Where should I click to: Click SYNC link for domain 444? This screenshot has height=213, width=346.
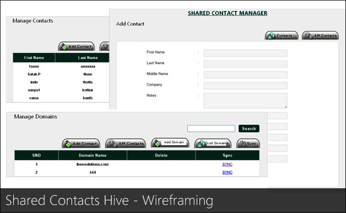227,172
